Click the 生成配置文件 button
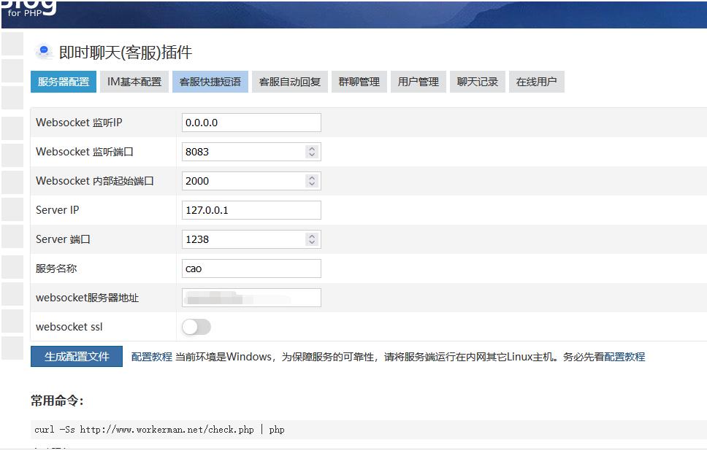 coord(77,357)
